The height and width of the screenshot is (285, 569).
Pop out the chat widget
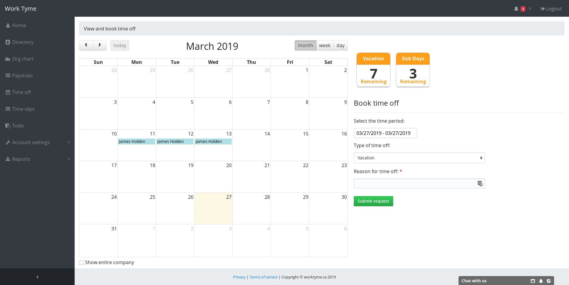(x=549, y=281)
